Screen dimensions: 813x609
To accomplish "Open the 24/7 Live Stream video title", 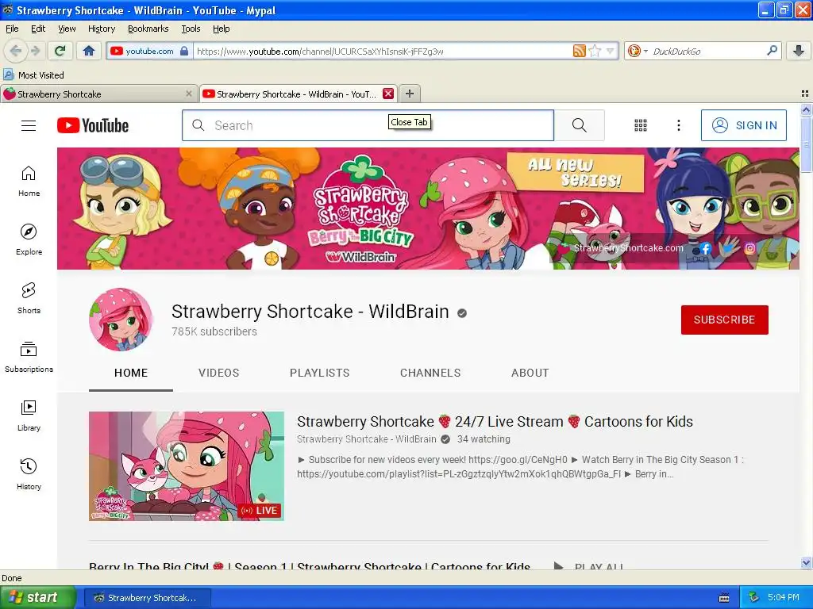I will [495, 422].
